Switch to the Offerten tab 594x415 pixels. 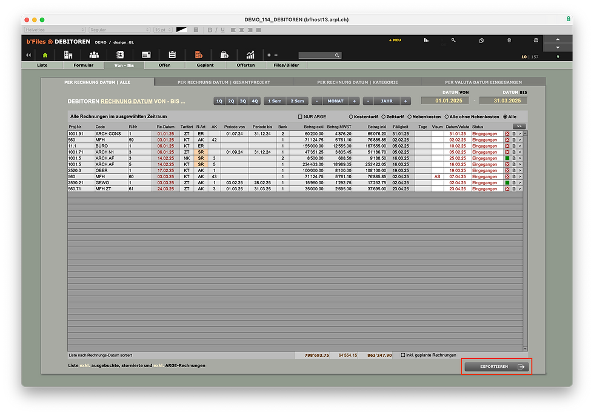pos(246,65)
